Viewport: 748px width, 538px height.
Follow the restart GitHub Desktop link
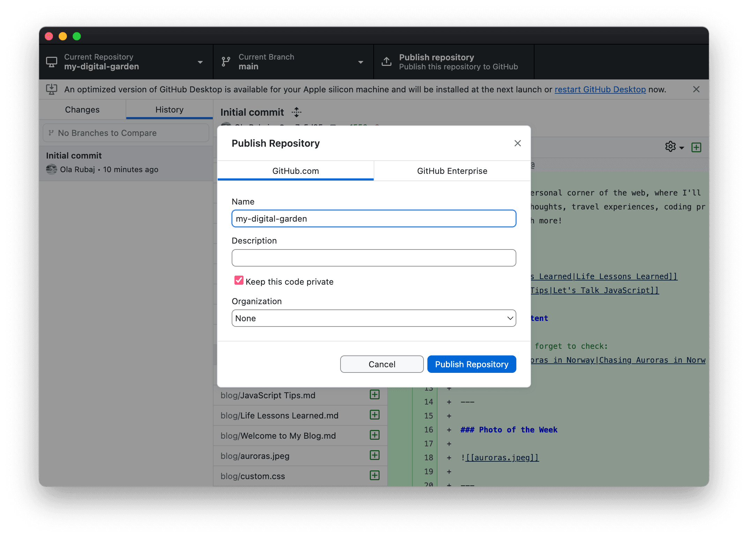point(600,90)
